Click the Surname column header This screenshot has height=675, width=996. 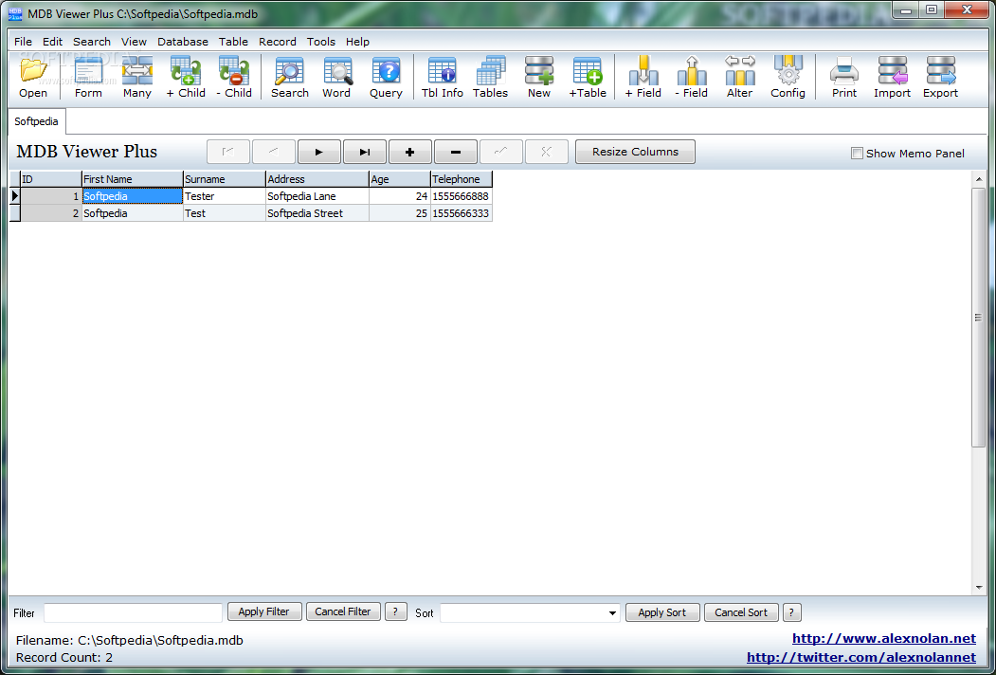click(225, 179)
